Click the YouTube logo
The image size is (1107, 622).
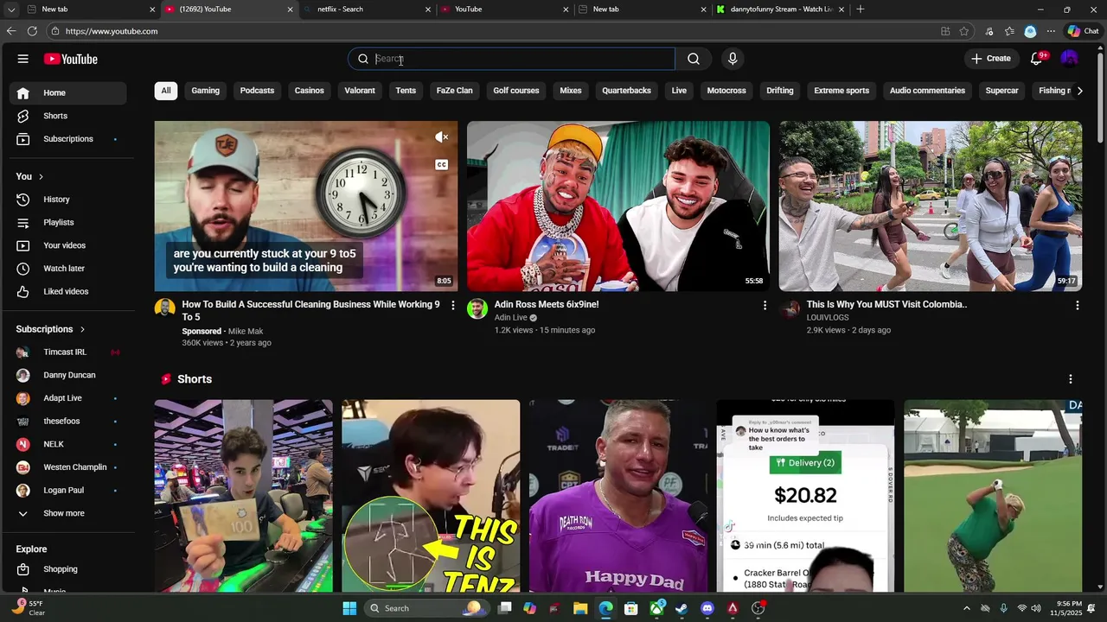pyautogui.click(x=71, y=59)
